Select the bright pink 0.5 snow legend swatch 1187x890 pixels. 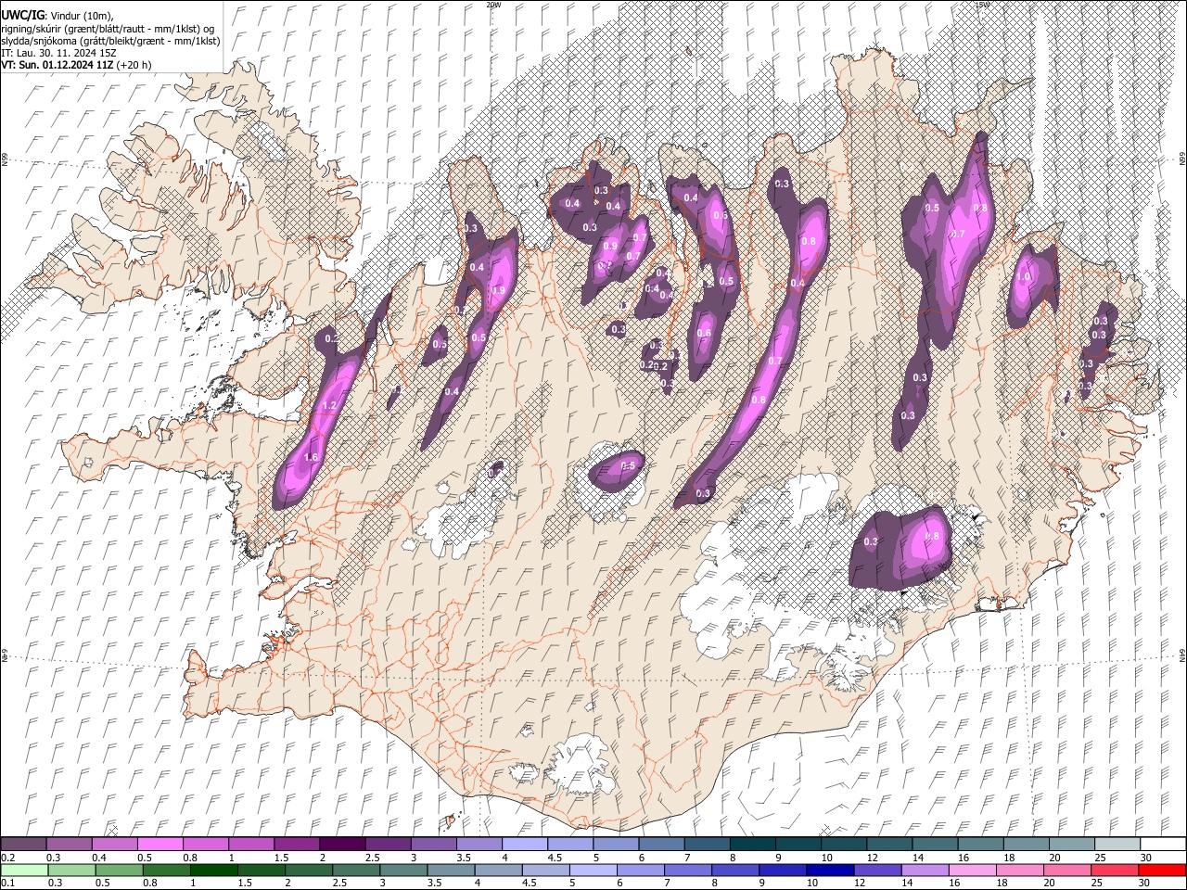point(160,845)
